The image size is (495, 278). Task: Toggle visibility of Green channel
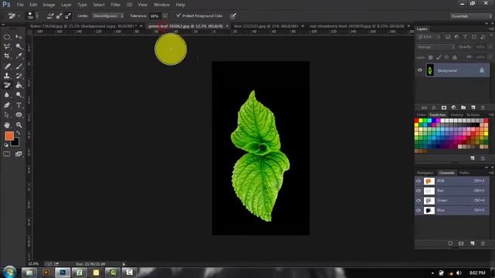coord(418,201)
